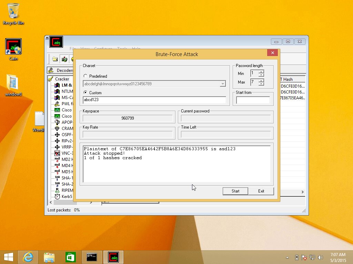This screenshot has height=264, width=353.
Task: Click the SHA-1 Hashes icon
Action: [66, 178]
